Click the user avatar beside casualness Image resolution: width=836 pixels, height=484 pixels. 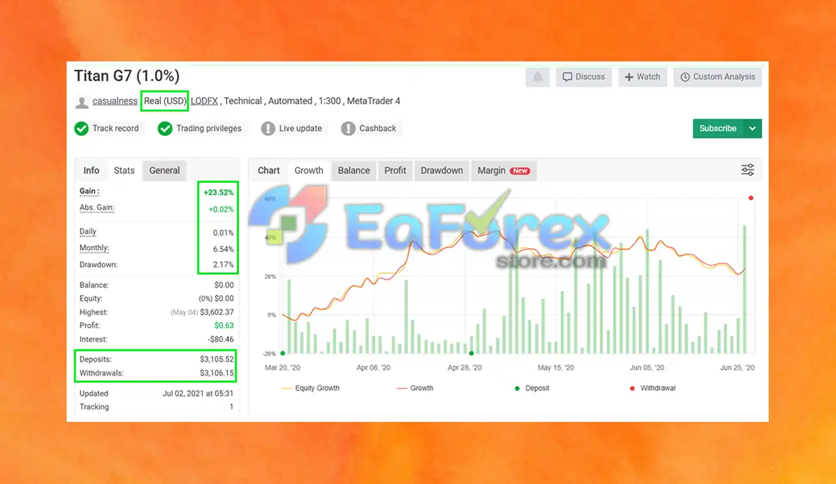(x=82, y=102)
